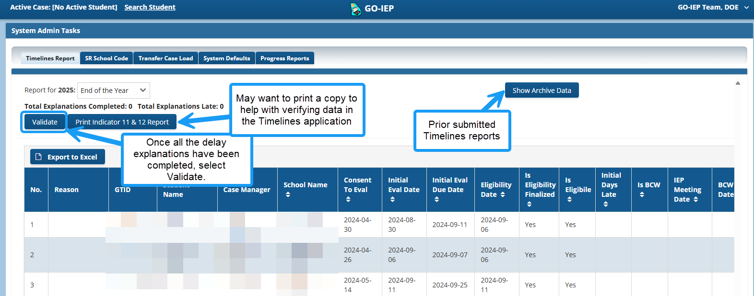Sort by Is BCW column arrows
The width and height of the screenshot is (754, 296).
coord(642,194)
